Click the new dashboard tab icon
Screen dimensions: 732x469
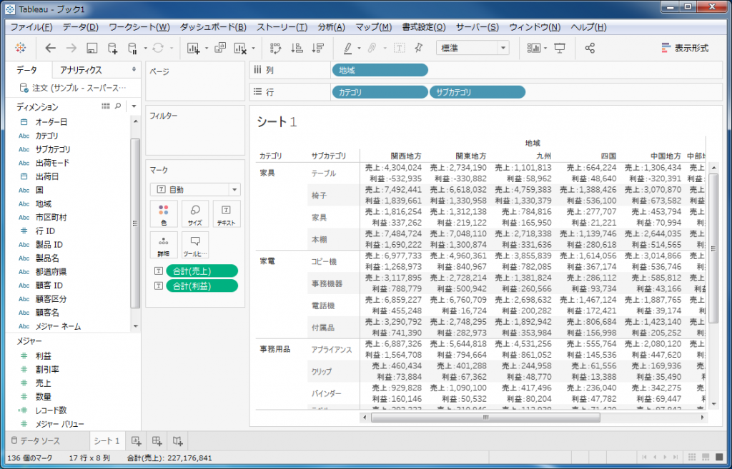[x=157, y=440]
